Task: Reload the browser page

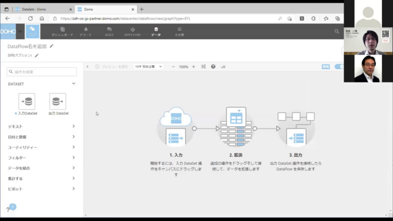Action: pos(30,19)
